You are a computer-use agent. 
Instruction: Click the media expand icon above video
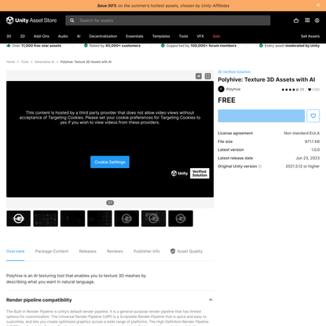click(x=199, y=76)
